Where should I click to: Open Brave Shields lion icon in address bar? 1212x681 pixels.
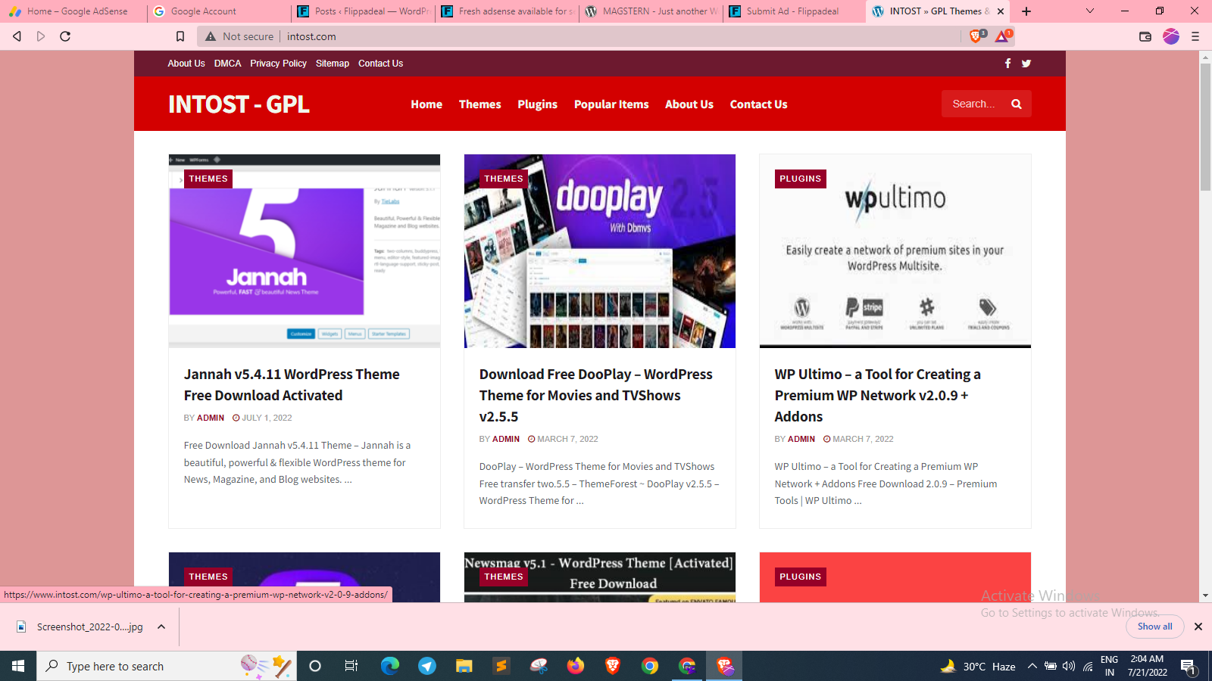tap(977, 36)
